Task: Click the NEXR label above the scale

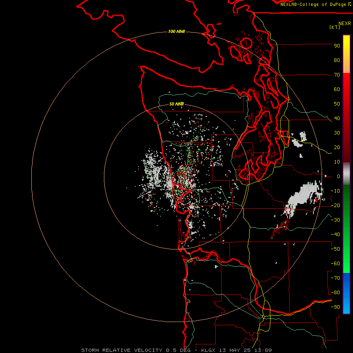Action: [345, 24]
